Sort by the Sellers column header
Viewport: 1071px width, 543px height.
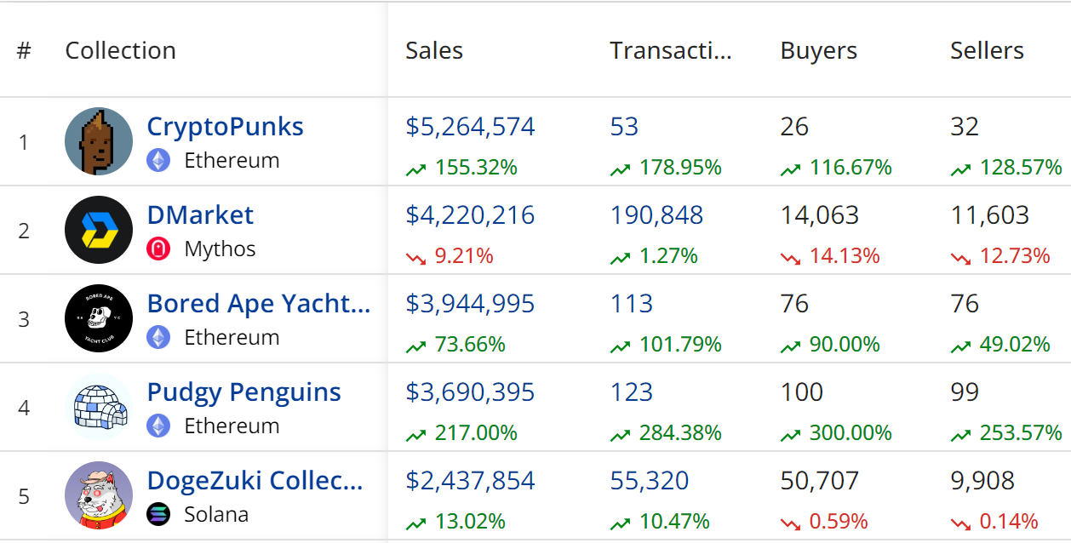click(987, 50)
